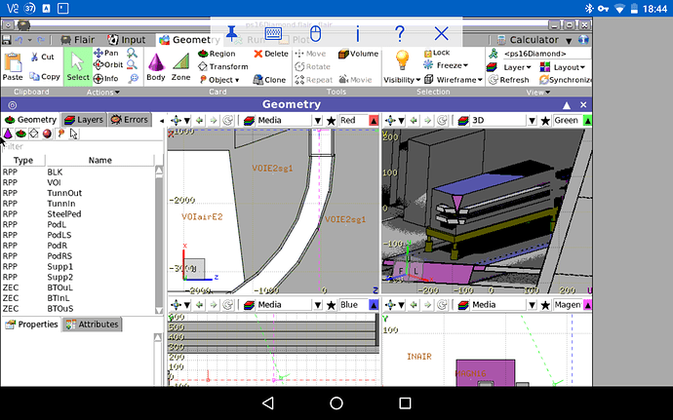Click the Blue viewport color swatch
The width and height of the screenshot is (673, 420).
(x=374, y=305)
